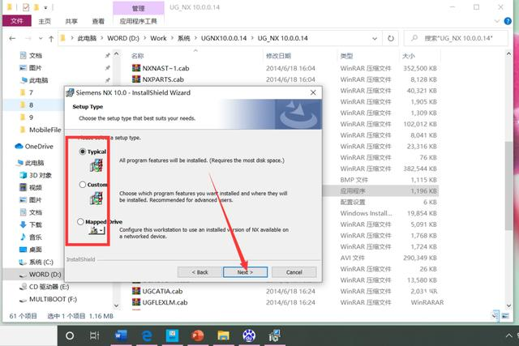Select the 管理 contextual tab

(x=139, y=8)
